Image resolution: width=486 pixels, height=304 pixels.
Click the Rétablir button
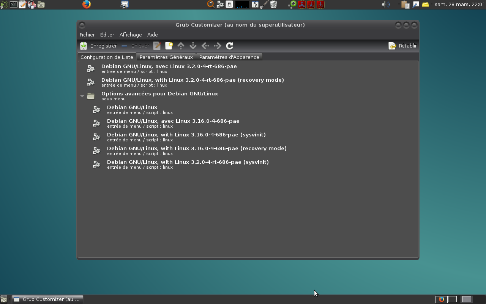(403, 46)
